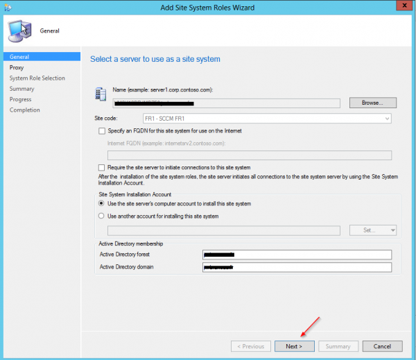The image size is (416, 360).
Task: Open the Set... account dropdown arrow
Action: [x=392, y=230]
